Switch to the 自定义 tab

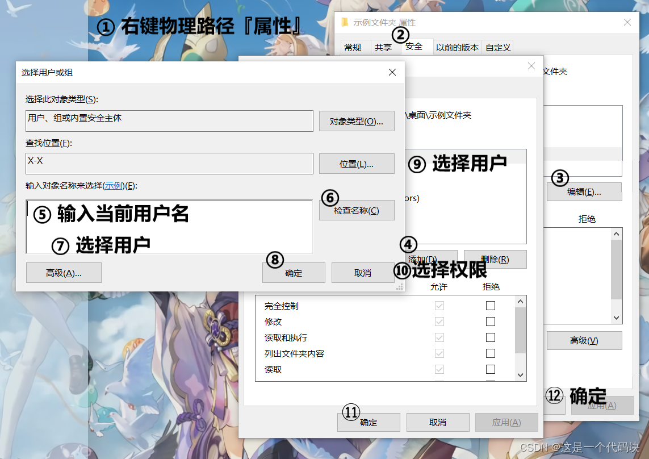click(498, 48)
